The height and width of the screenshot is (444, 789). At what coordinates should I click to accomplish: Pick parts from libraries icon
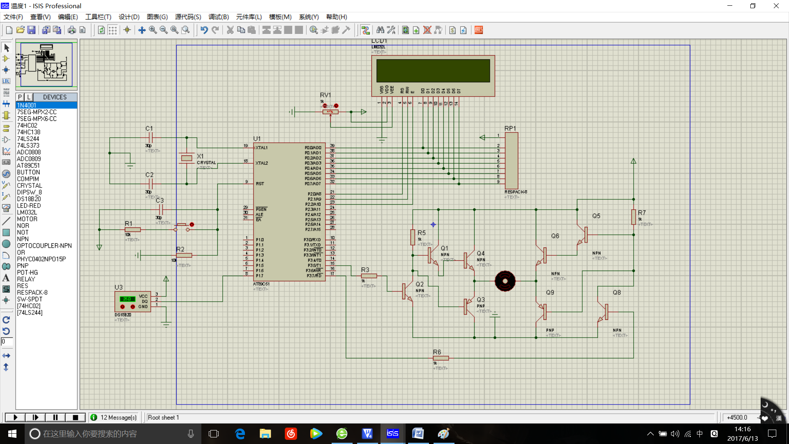pos(314,30)
